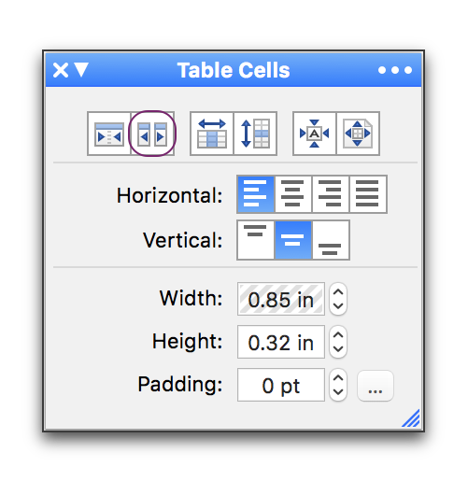Click inside the Height value field
Screen dimensions: 468x481
click(281, 342)
